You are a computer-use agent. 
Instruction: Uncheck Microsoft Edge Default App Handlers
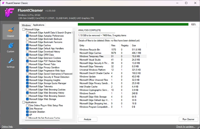coord(27,48)
